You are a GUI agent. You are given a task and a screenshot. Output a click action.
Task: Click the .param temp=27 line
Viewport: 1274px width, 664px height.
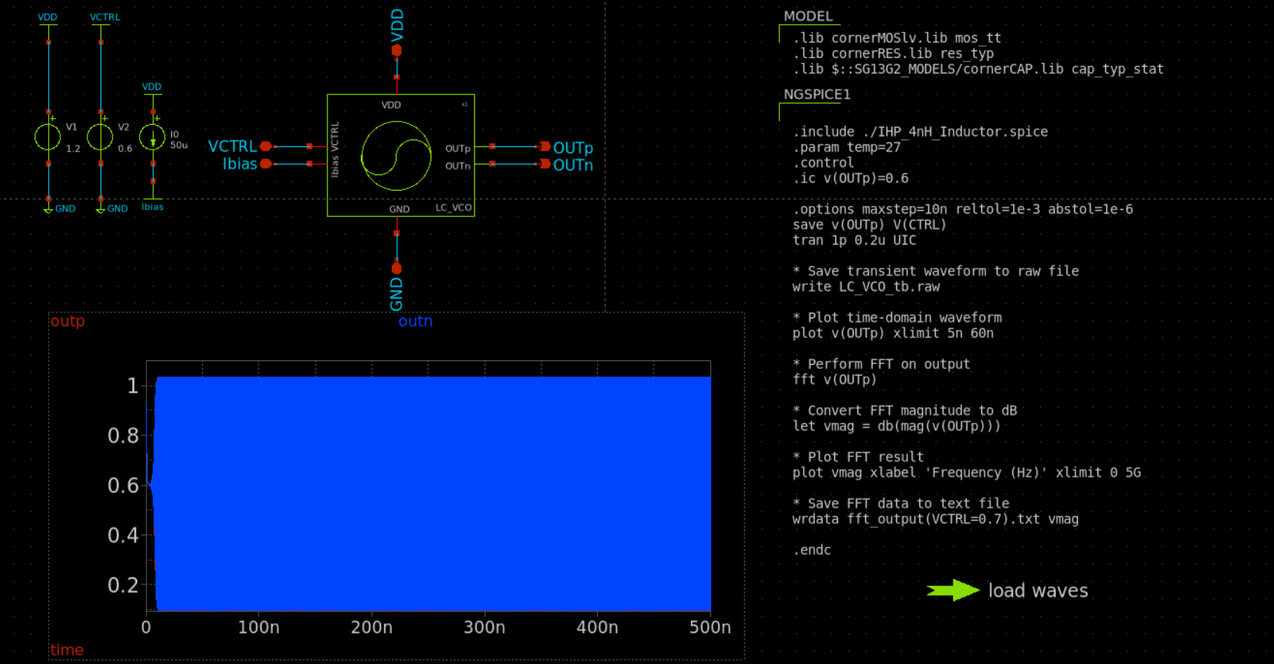tap(846, 147)
